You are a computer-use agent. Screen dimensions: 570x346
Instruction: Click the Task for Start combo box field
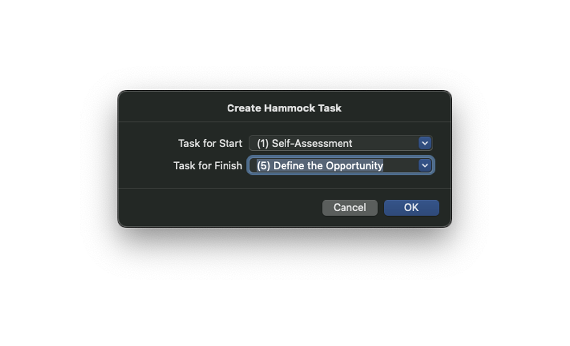coord(341,143)
